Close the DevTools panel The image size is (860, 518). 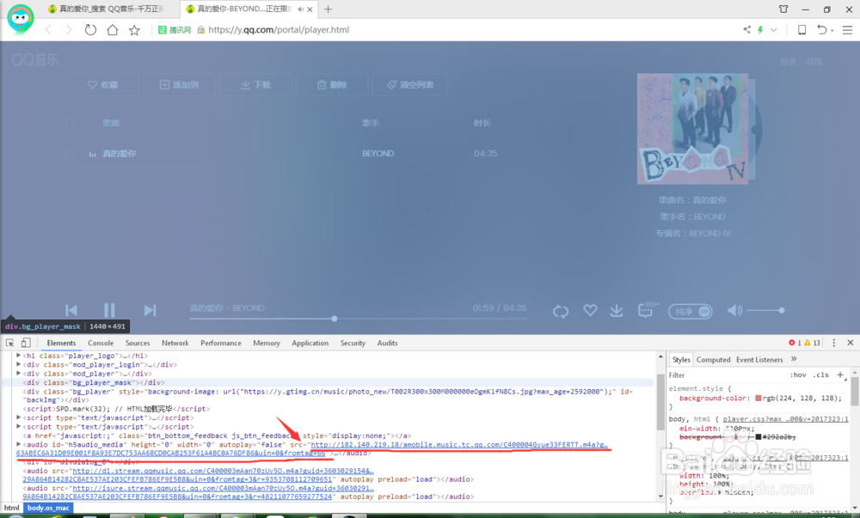click(851, 343)
